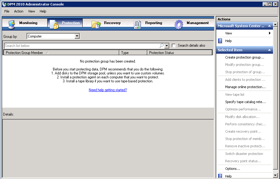Screen dimensions: 280x179
Task: Click Remove inactive protection action
Action: pos(245,146)
